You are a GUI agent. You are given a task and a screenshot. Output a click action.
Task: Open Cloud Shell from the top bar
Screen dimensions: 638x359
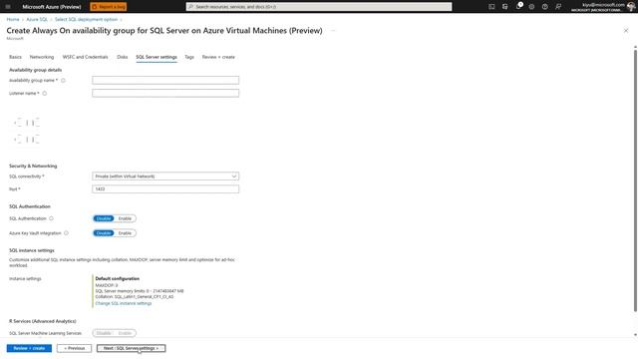pyautogui.click(x=491, y=7)
